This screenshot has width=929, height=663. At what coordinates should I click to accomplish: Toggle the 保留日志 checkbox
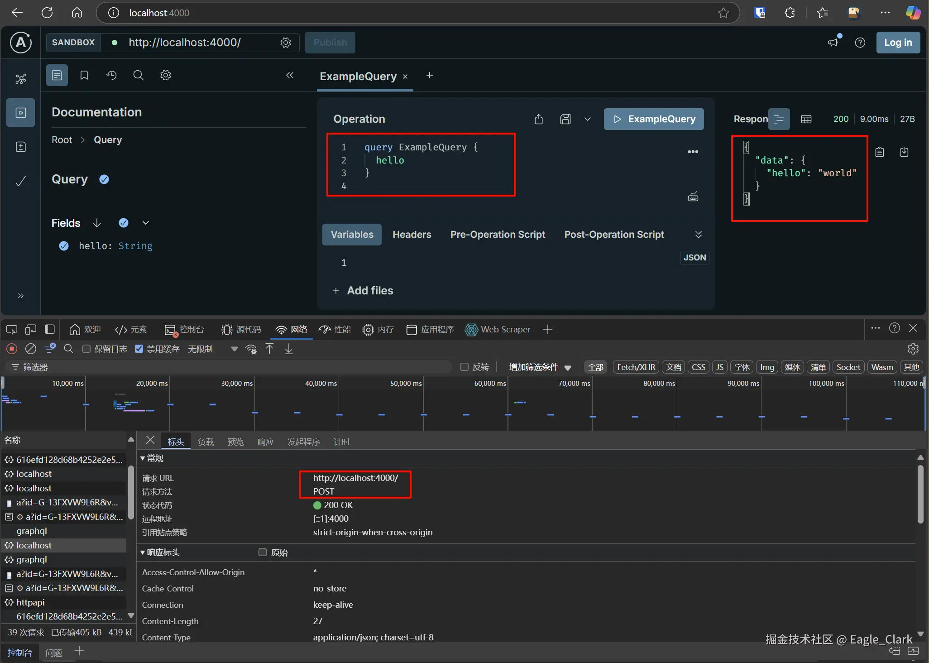pyautogui.click(x=86, y=349)
